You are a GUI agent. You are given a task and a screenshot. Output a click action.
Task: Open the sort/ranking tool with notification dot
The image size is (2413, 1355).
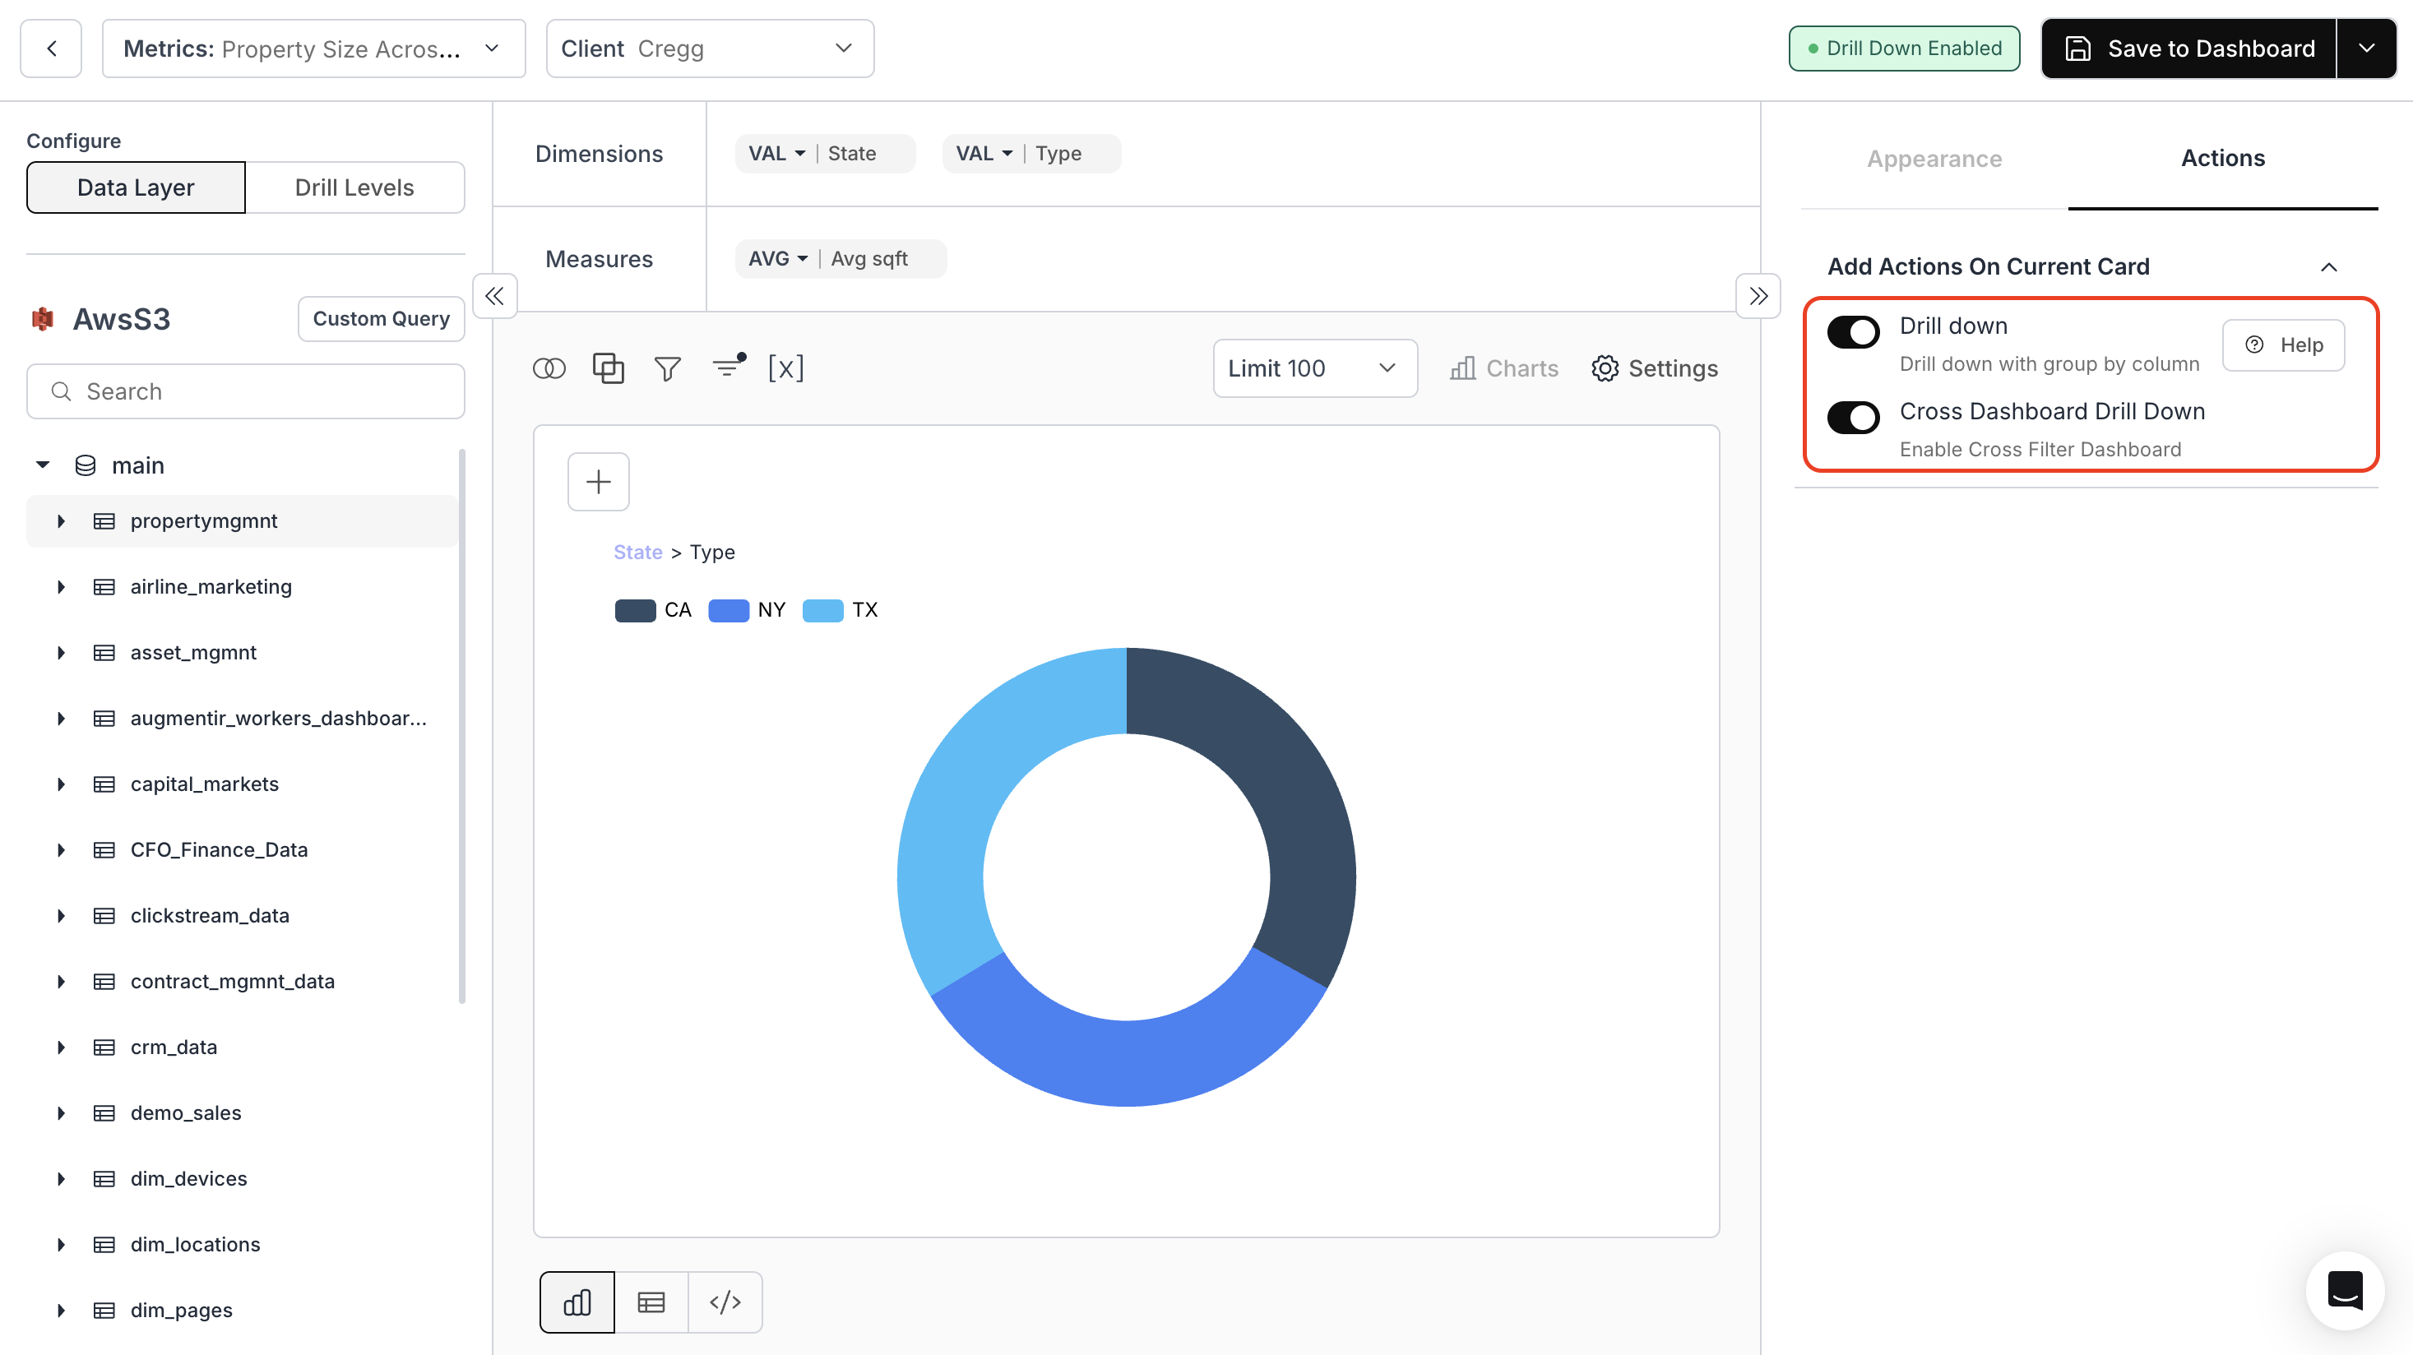click(x=728, y=368)
